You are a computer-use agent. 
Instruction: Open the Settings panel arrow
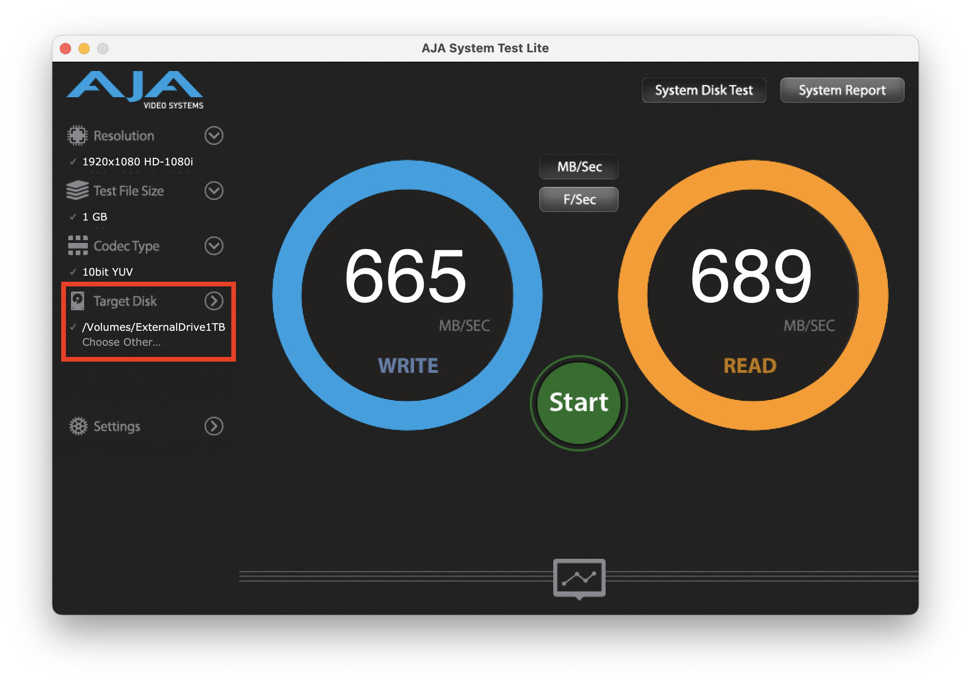pyautogui.click(x=214, y=426)
